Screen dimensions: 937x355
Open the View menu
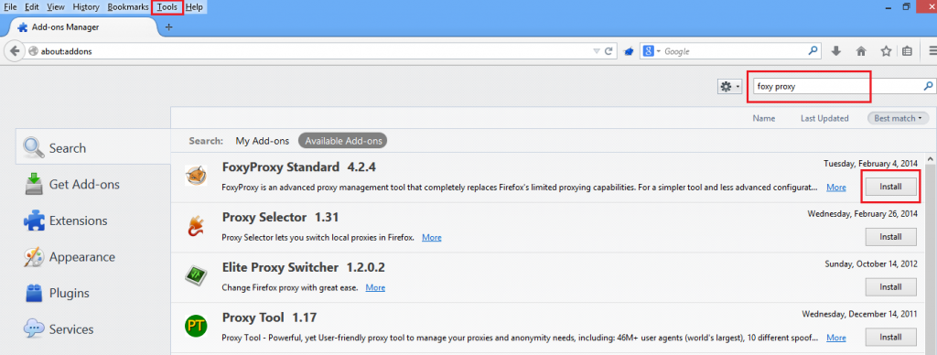pos(56,7)
